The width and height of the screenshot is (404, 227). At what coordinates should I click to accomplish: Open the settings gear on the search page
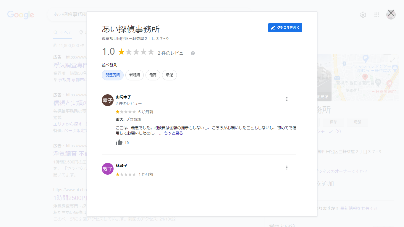pyautogui.click(x=363, y=15)
